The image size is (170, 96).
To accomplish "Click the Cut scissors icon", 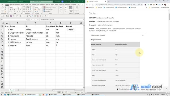I will [6, 7].
